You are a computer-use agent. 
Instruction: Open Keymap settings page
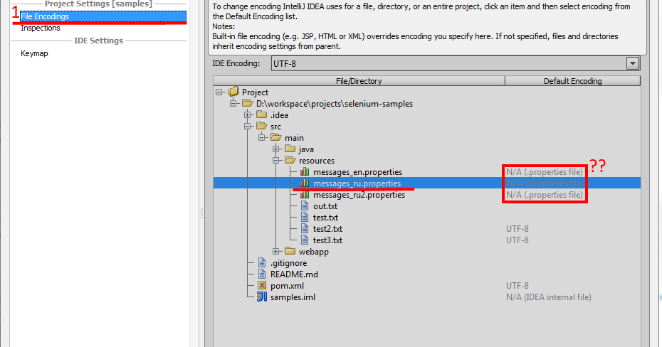pyautogui.click(x=34, y=53)
